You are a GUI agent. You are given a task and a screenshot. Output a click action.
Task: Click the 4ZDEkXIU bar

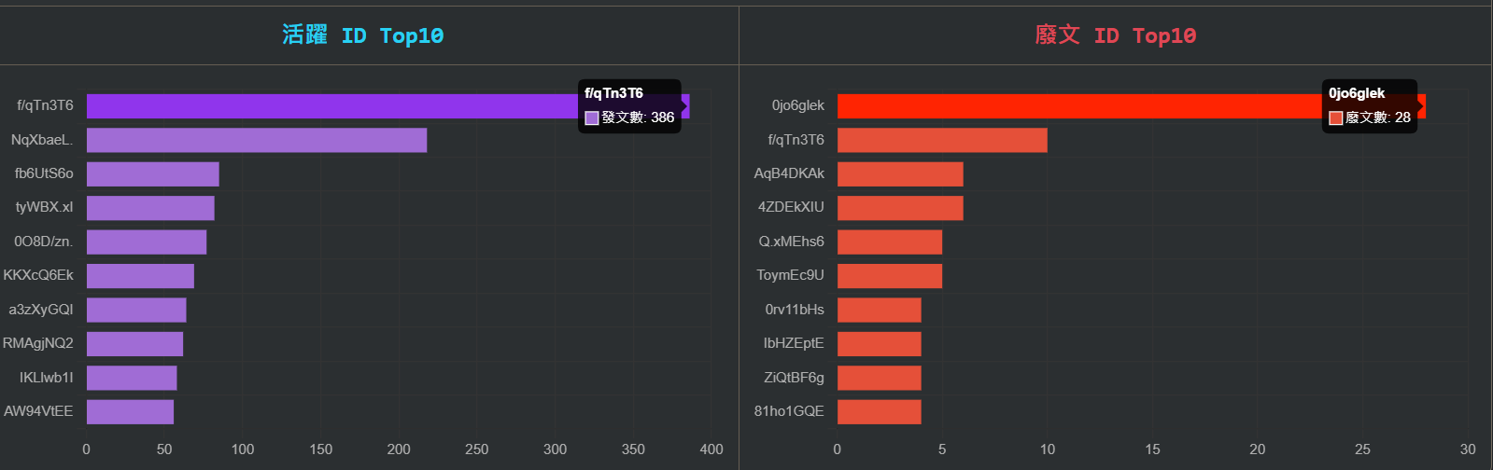(x=900, y=208)
